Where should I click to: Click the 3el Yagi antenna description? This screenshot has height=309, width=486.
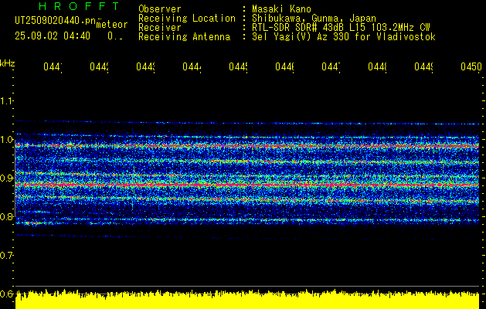pyautogui.click(x=344, y=37)
